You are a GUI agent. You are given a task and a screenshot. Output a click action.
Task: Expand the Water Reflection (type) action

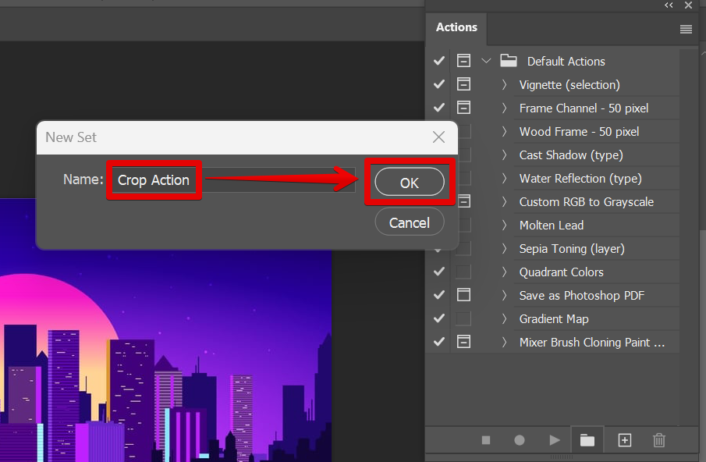pos(504,178)
